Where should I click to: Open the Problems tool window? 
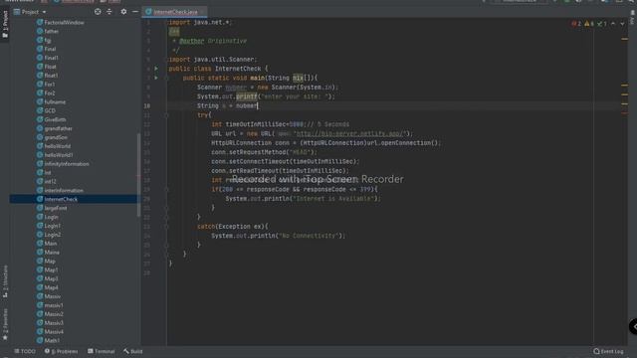[61, 351]
